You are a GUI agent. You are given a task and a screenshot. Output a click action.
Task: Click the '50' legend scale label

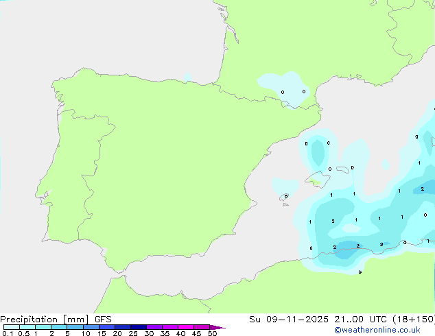click(x=212, y=333)
